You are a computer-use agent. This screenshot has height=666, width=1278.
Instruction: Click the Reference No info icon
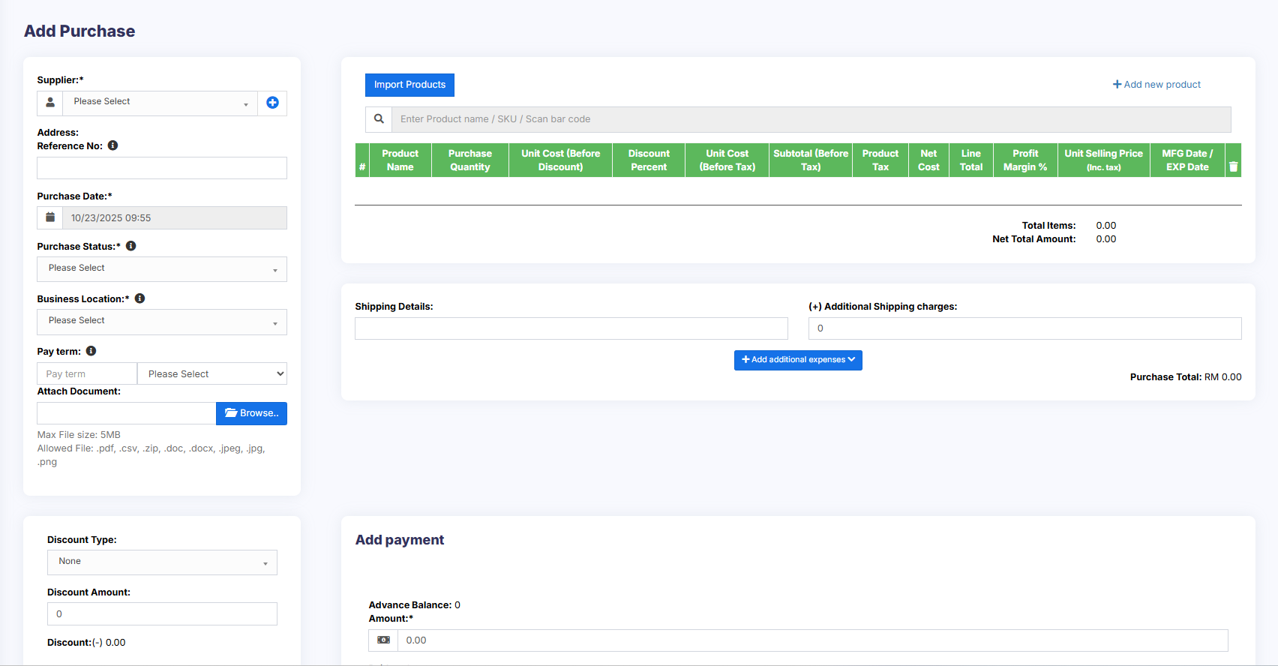[112, 145]
